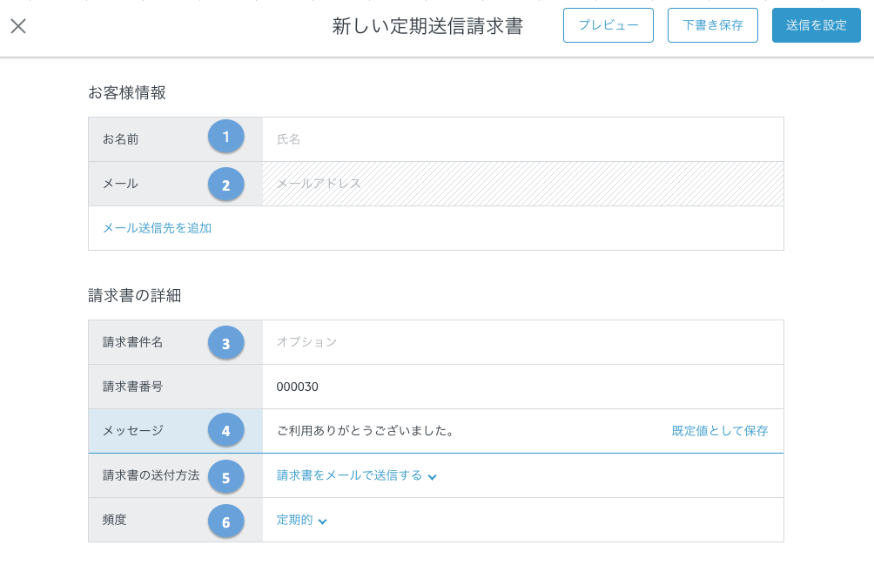874x572 pixels.
Task: Click the 請求書件名 label
Action: click(x=132, y=342)
